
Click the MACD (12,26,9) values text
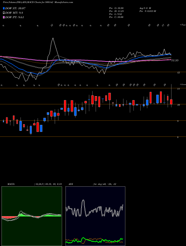pos(48,184)
